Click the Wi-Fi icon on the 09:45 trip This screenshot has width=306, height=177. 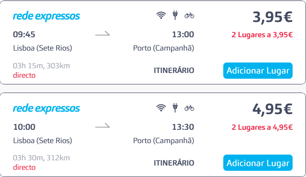coord(161,15)
